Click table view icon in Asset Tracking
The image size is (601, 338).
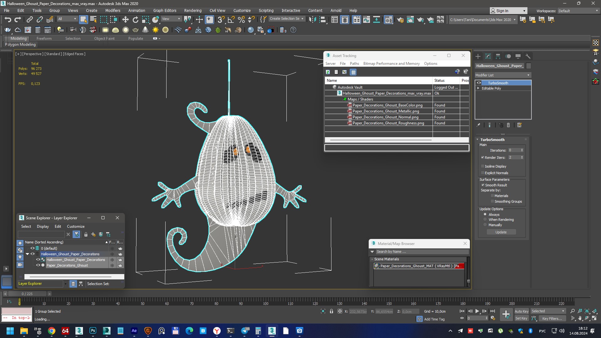pos(353,72)
